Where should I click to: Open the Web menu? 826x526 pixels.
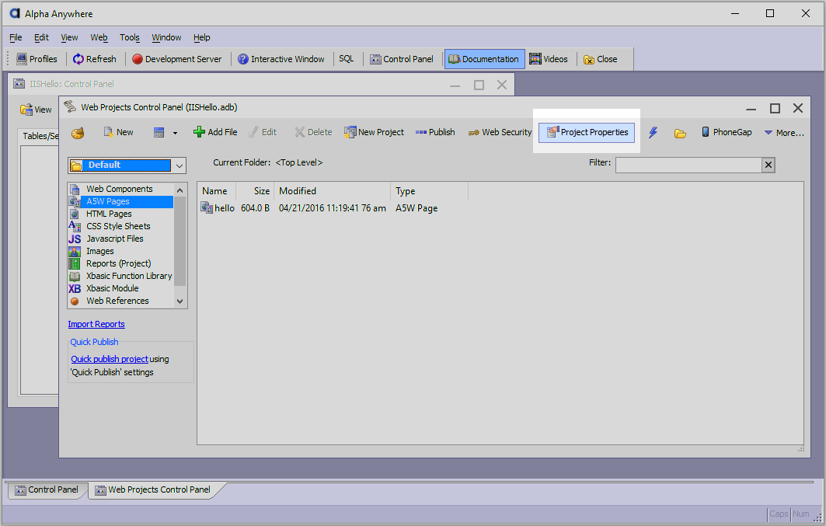[99, 37]
